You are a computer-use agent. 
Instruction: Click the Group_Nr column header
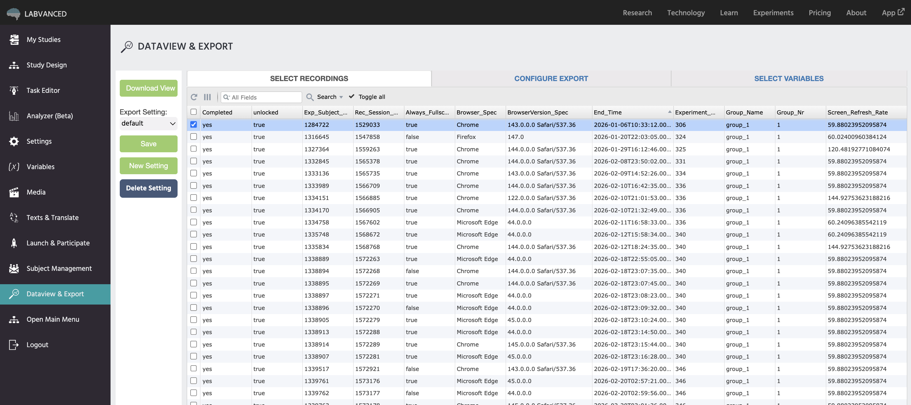tap(800, 112)
